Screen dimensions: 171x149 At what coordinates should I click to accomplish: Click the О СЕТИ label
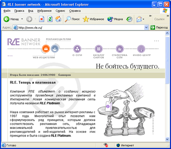[x=77, y=55]
